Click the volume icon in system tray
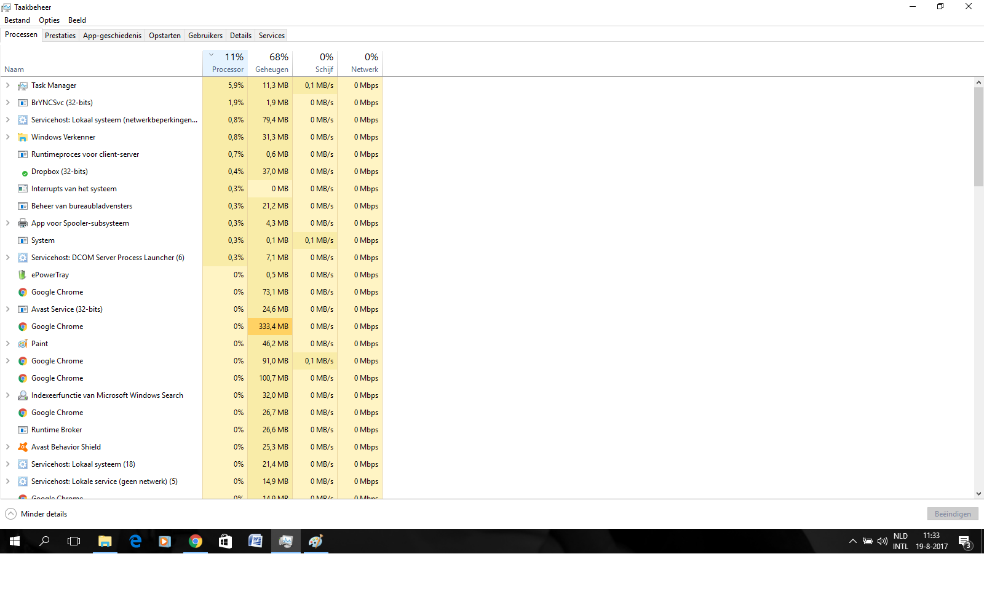Screen dimensions: 984x610 pyautogui.click(x=883, y=541)
